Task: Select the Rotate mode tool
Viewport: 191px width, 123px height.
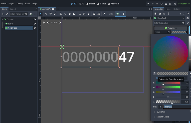Action: (51, 14)
